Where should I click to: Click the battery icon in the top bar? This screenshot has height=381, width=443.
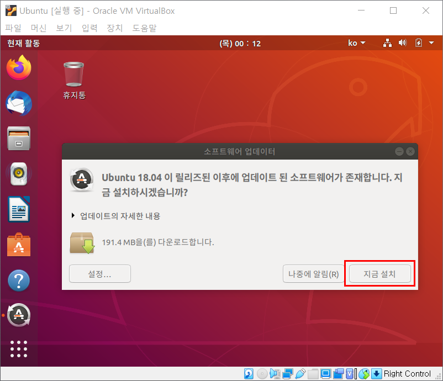coord(419,43)
